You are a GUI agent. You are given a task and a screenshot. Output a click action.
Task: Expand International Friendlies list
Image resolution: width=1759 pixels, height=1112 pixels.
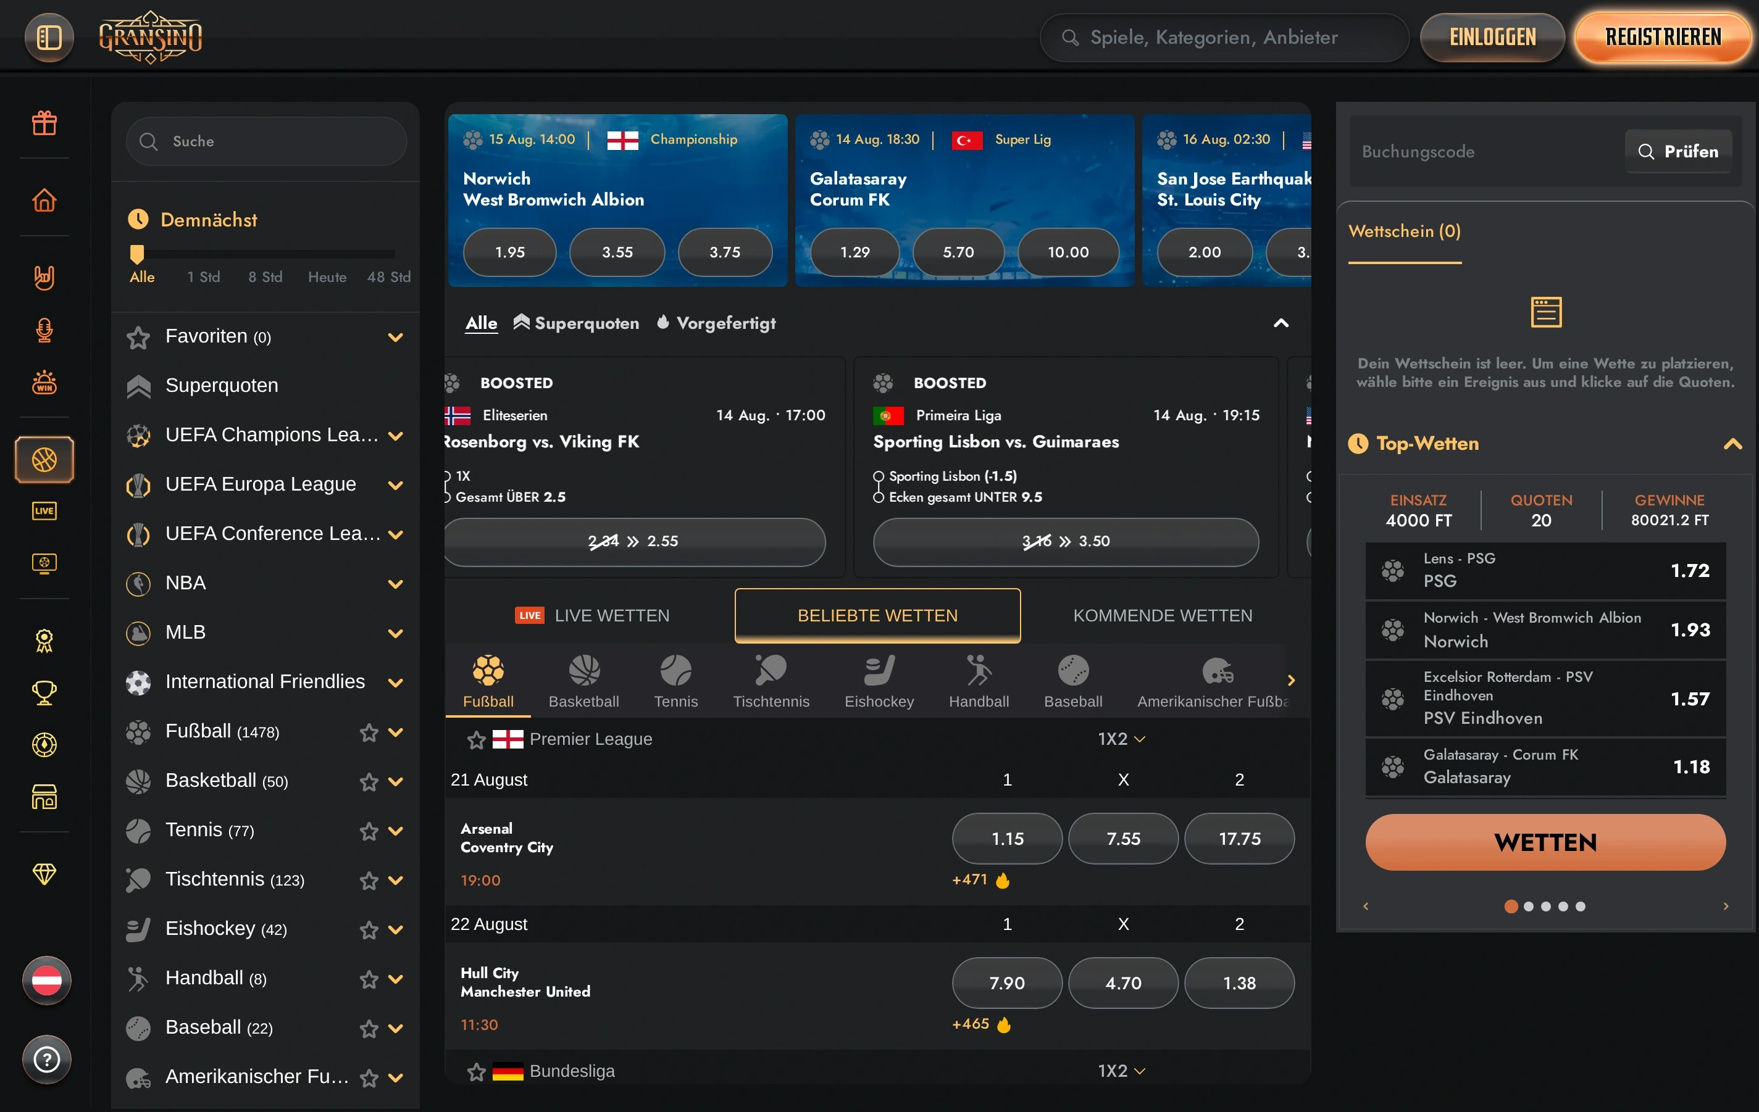pos(395,683)
